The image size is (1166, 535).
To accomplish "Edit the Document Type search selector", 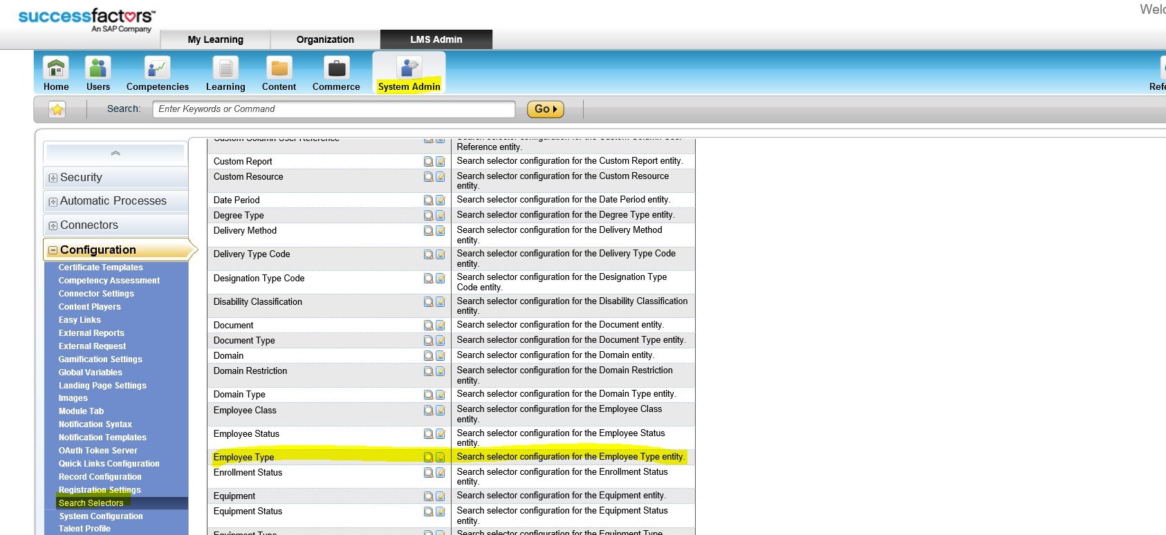I will point(440,341).
